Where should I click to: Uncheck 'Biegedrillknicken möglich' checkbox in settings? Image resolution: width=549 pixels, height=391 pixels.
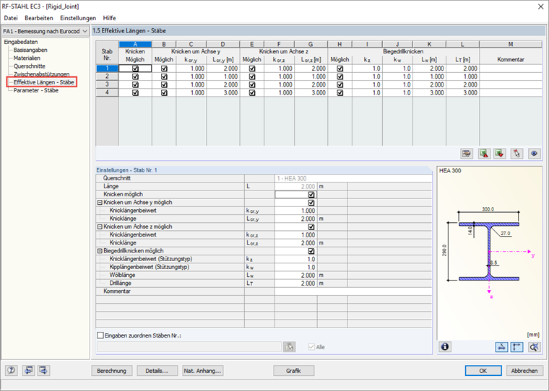pyautogui.click(x=311, y=251)
